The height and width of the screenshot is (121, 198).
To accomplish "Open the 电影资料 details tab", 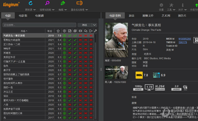I will pos(115,15).
